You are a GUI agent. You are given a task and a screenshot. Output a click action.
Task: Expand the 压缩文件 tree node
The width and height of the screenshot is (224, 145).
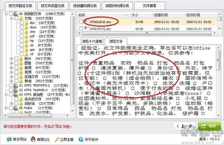(12, 76)
